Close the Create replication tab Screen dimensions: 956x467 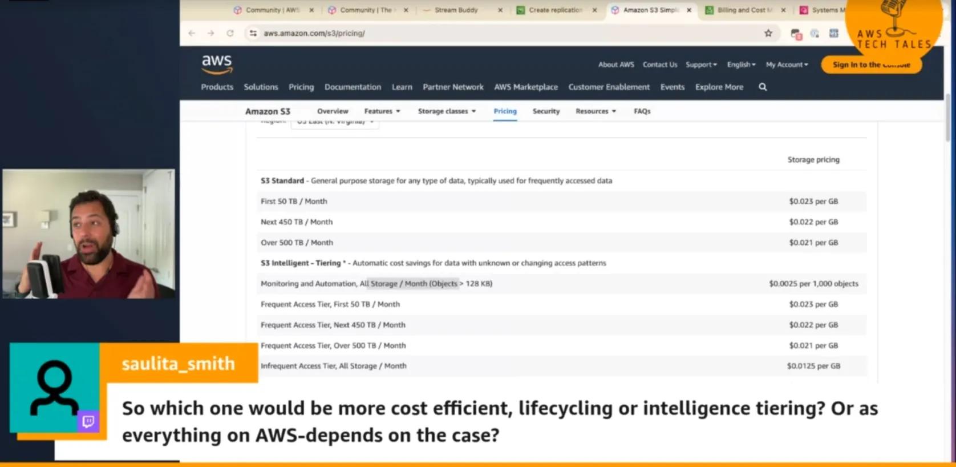(594, 10)
